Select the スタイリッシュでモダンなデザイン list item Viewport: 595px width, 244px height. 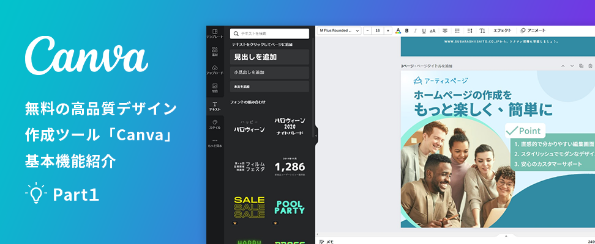(x=555, y=154)
